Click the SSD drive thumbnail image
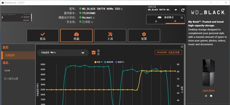 (x=17, y=17)
